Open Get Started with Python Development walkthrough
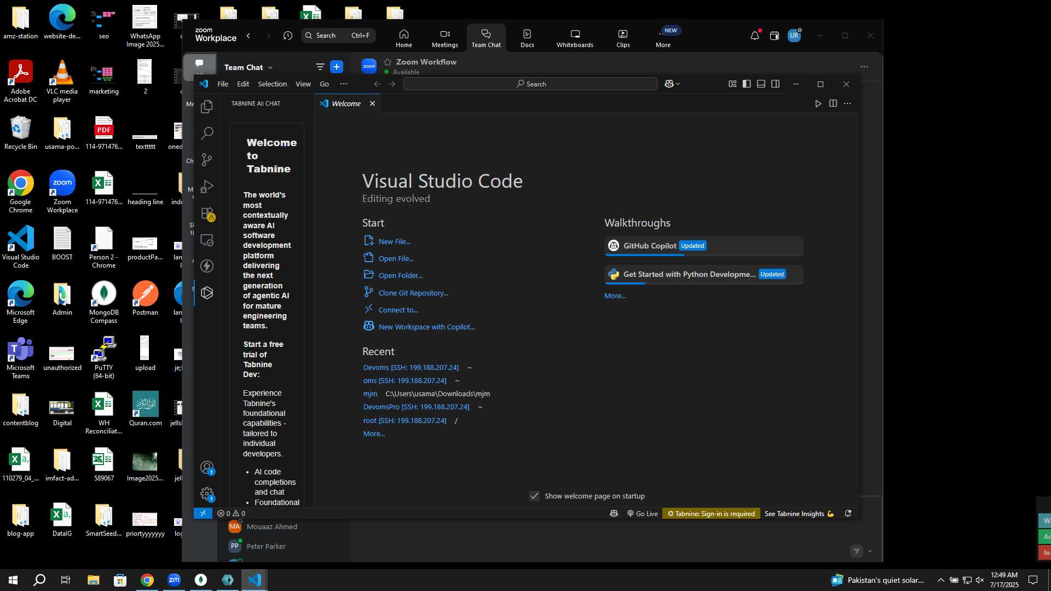Image resolution: width=1051 pixels, height=591 pixels. 704,275
